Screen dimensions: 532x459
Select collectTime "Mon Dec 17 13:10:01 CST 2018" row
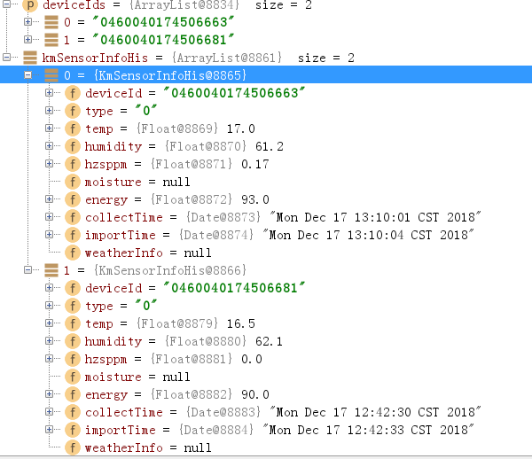click(266, 217)
